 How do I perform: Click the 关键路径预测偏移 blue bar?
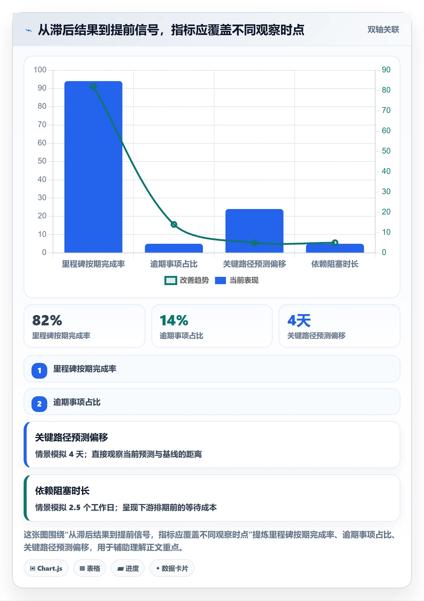coord(254,231)
